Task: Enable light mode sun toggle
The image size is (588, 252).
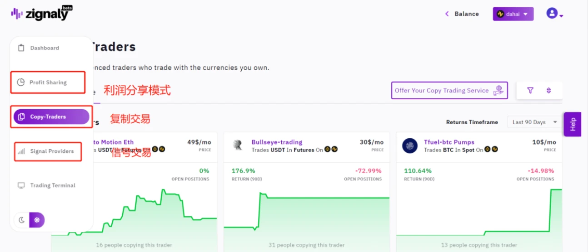Action: 37,220
